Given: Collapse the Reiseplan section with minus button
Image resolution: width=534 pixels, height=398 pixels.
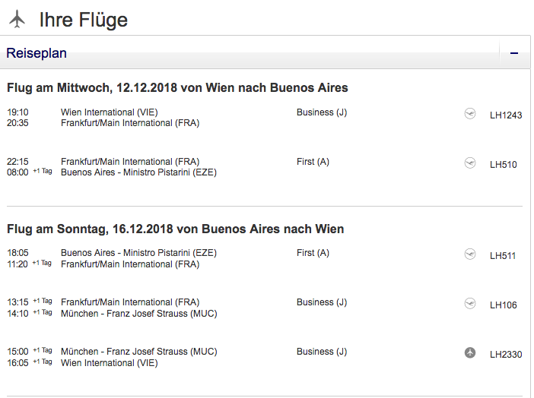Looking at the screenshot, I should [514, 53].
